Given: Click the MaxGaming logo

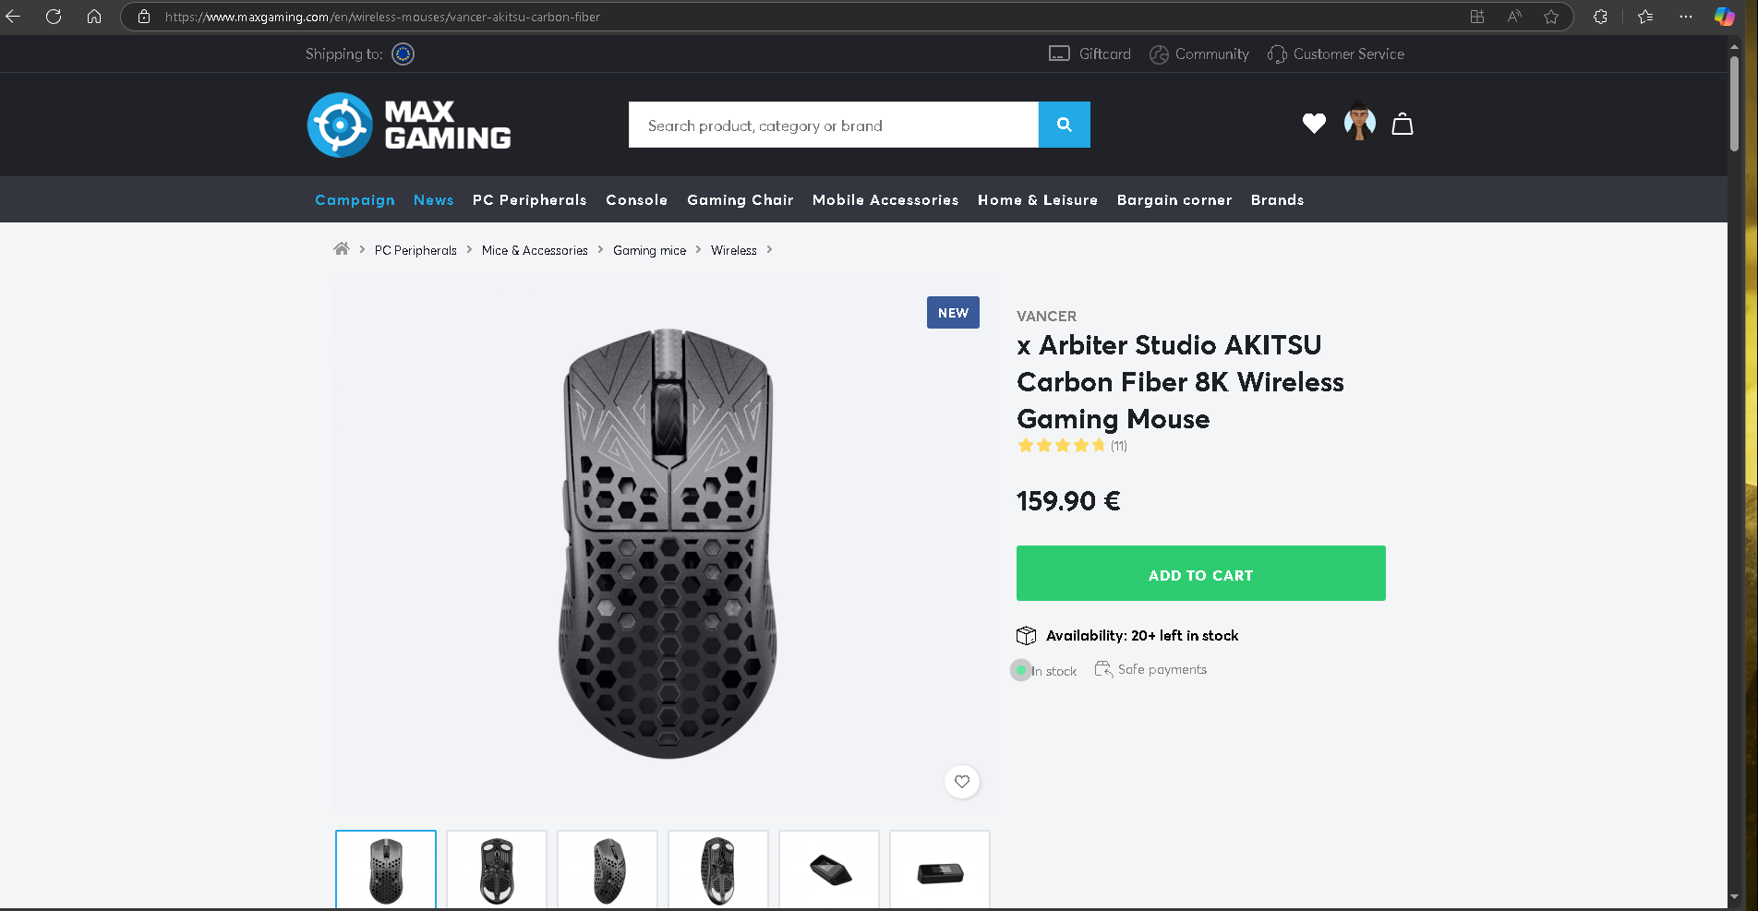Looking at the screenshot, I should tap(409, 125).
